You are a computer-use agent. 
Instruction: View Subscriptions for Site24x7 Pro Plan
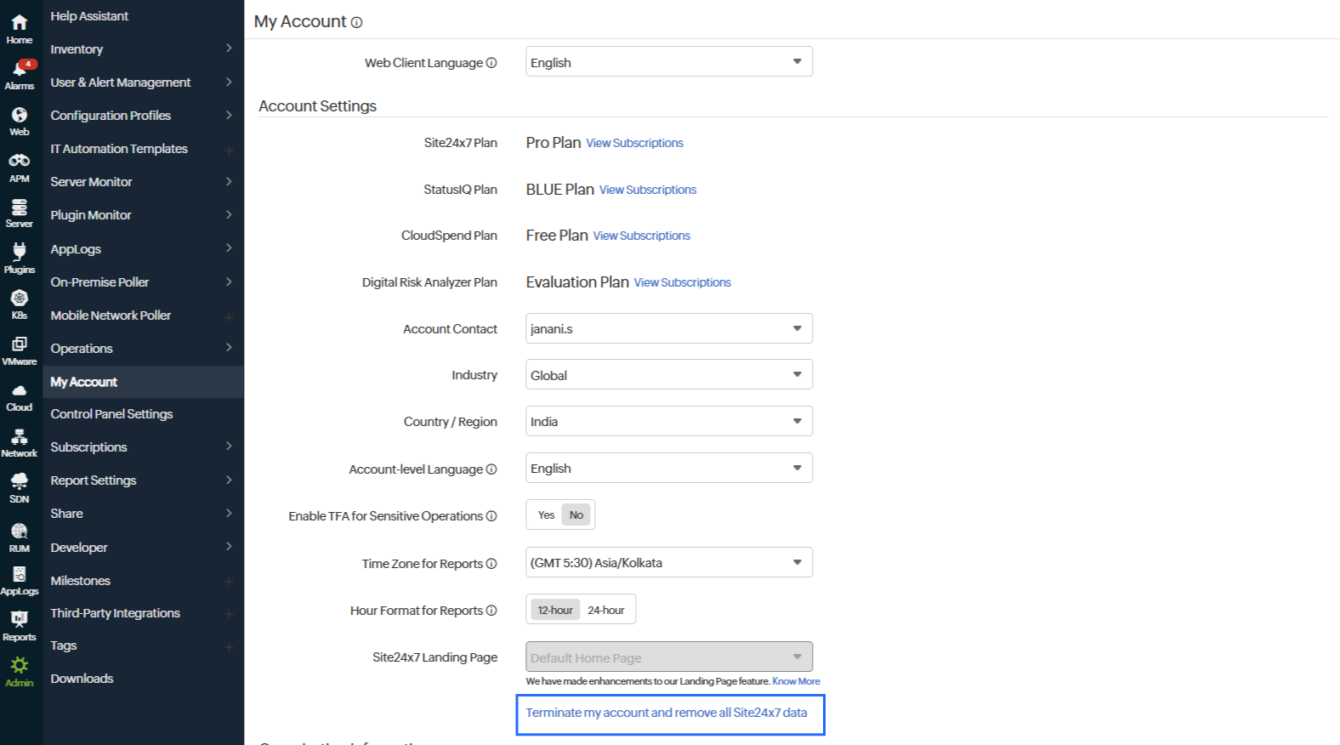tap(634, 144)
